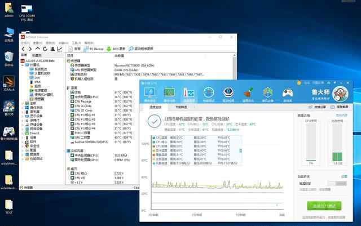Open 3DMark desktop shortcut

9,83
